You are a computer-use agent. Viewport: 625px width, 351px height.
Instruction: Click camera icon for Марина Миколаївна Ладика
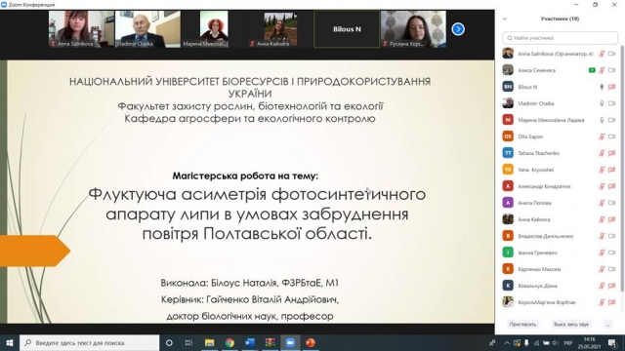[x=612, y=120]
